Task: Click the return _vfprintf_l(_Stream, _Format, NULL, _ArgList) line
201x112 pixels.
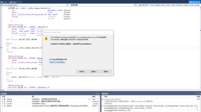Action: 35,77
